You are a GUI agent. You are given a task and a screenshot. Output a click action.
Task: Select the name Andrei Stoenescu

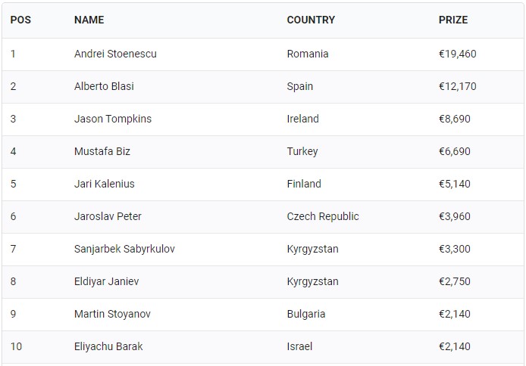115,54
